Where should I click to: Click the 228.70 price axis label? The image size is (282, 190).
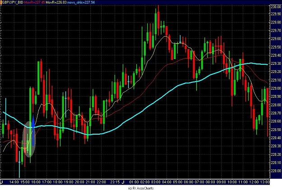(x=276, y=113)
